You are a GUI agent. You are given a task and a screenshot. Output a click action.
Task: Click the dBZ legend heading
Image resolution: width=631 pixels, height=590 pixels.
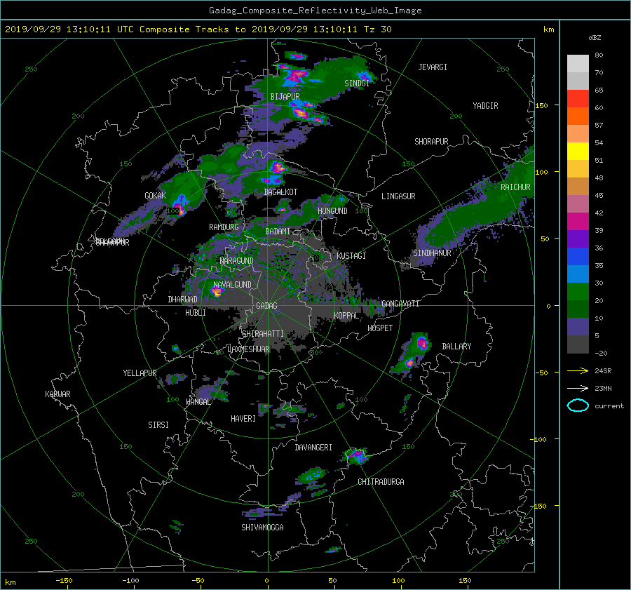click(595, 38)
